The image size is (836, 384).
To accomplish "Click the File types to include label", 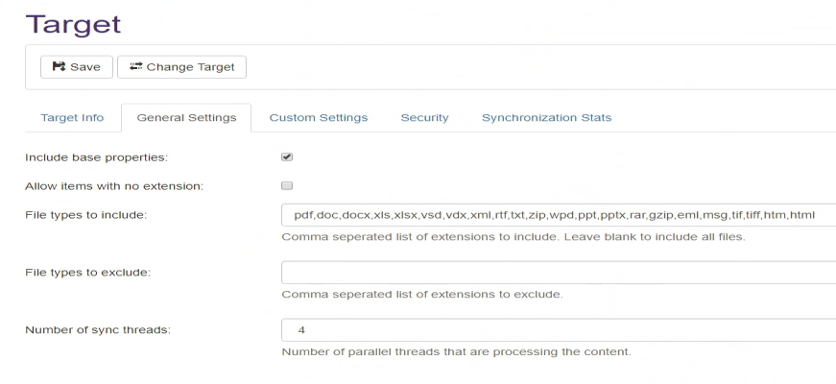I will 85,215.
